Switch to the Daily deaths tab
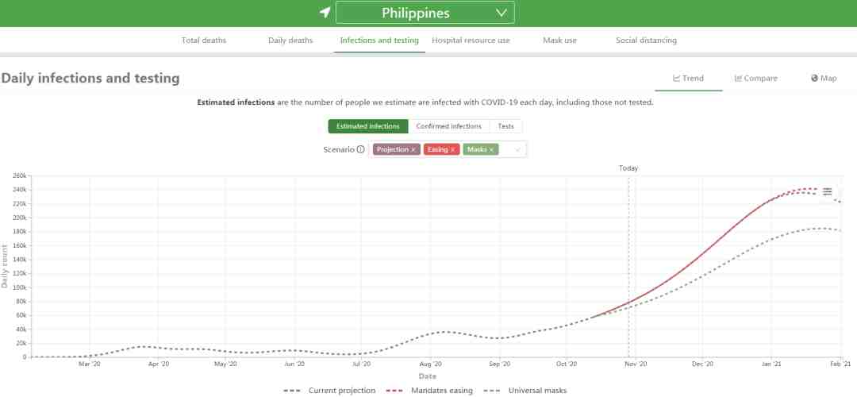Viewport: 857px width, 397px height. click(290, 40)
